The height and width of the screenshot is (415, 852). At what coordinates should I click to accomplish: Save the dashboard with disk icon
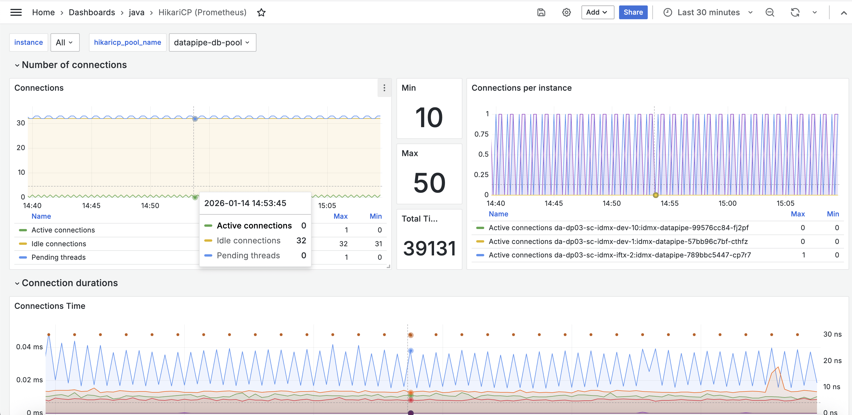(541, 12)
